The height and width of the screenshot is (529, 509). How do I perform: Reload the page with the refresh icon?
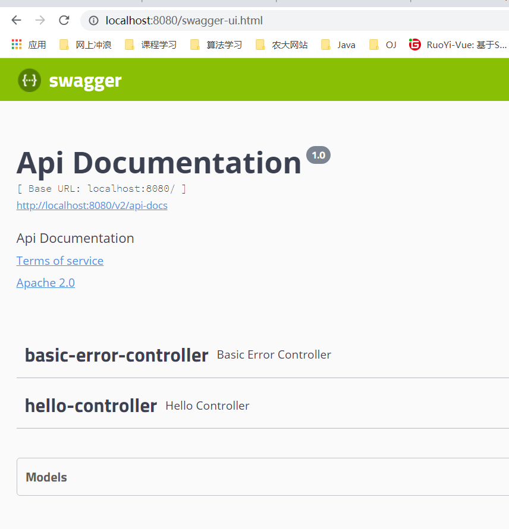pyautogui.click(x=64, y=20)
